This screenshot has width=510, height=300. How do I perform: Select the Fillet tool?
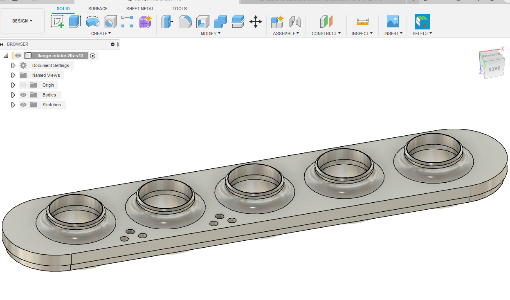pyautogui.click(x=185, y=21)
